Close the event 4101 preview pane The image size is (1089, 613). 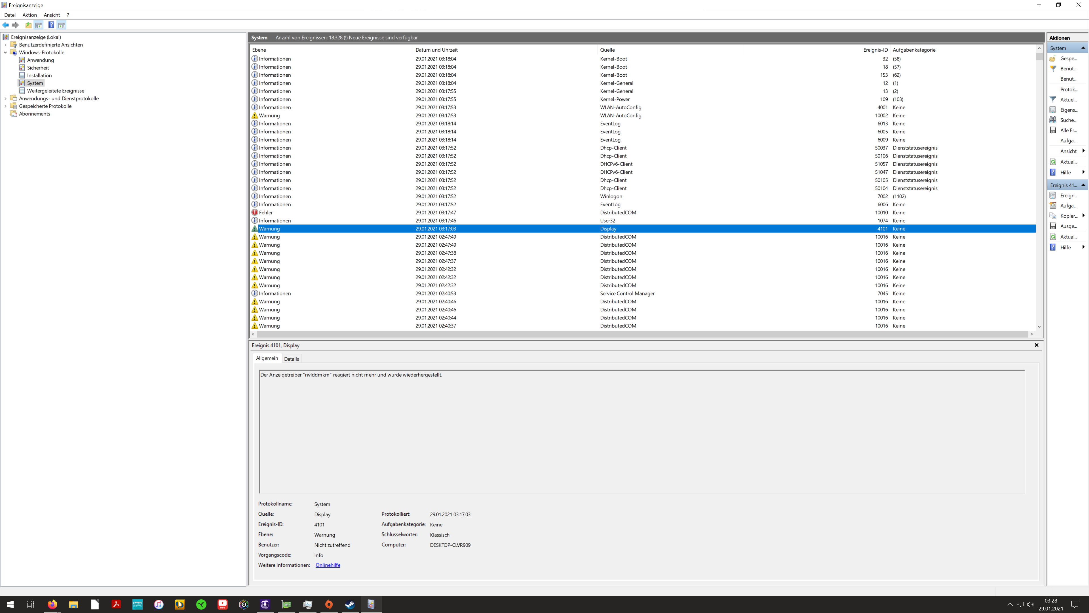(1037, 345)
